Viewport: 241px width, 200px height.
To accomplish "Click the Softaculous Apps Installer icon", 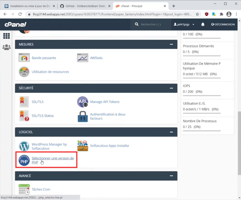I will (83, 146).
